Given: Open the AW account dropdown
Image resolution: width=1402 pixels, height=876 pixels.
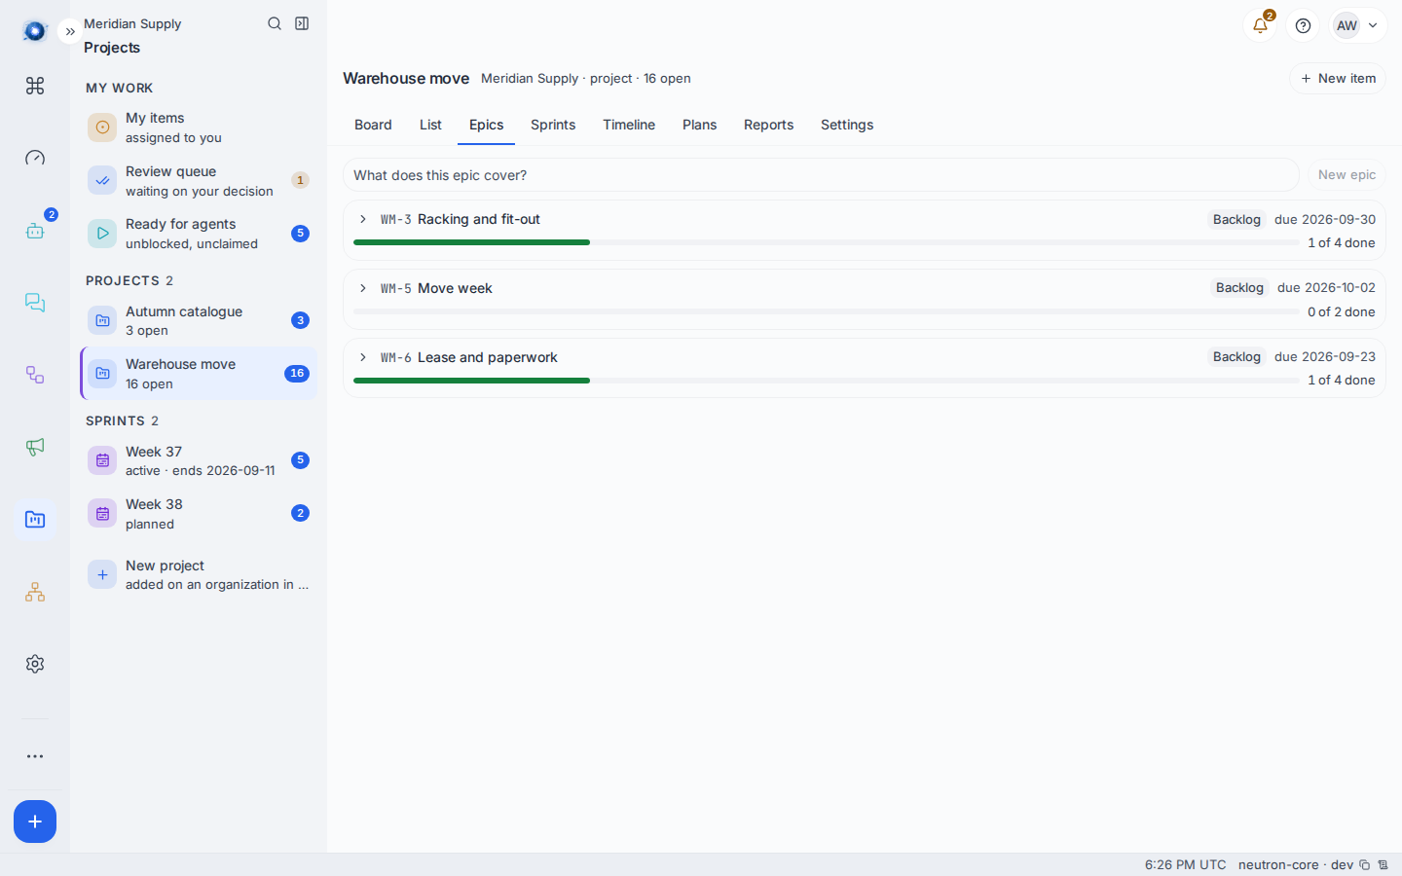Looking at the screenshot, I should pyautogui.click(x=1358, y=25).
